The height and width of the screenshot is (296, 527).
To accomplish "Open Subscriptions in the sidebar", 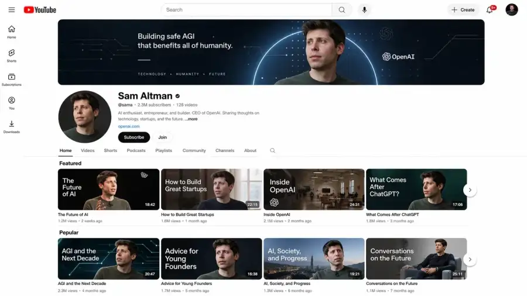I will pos(12,80).
